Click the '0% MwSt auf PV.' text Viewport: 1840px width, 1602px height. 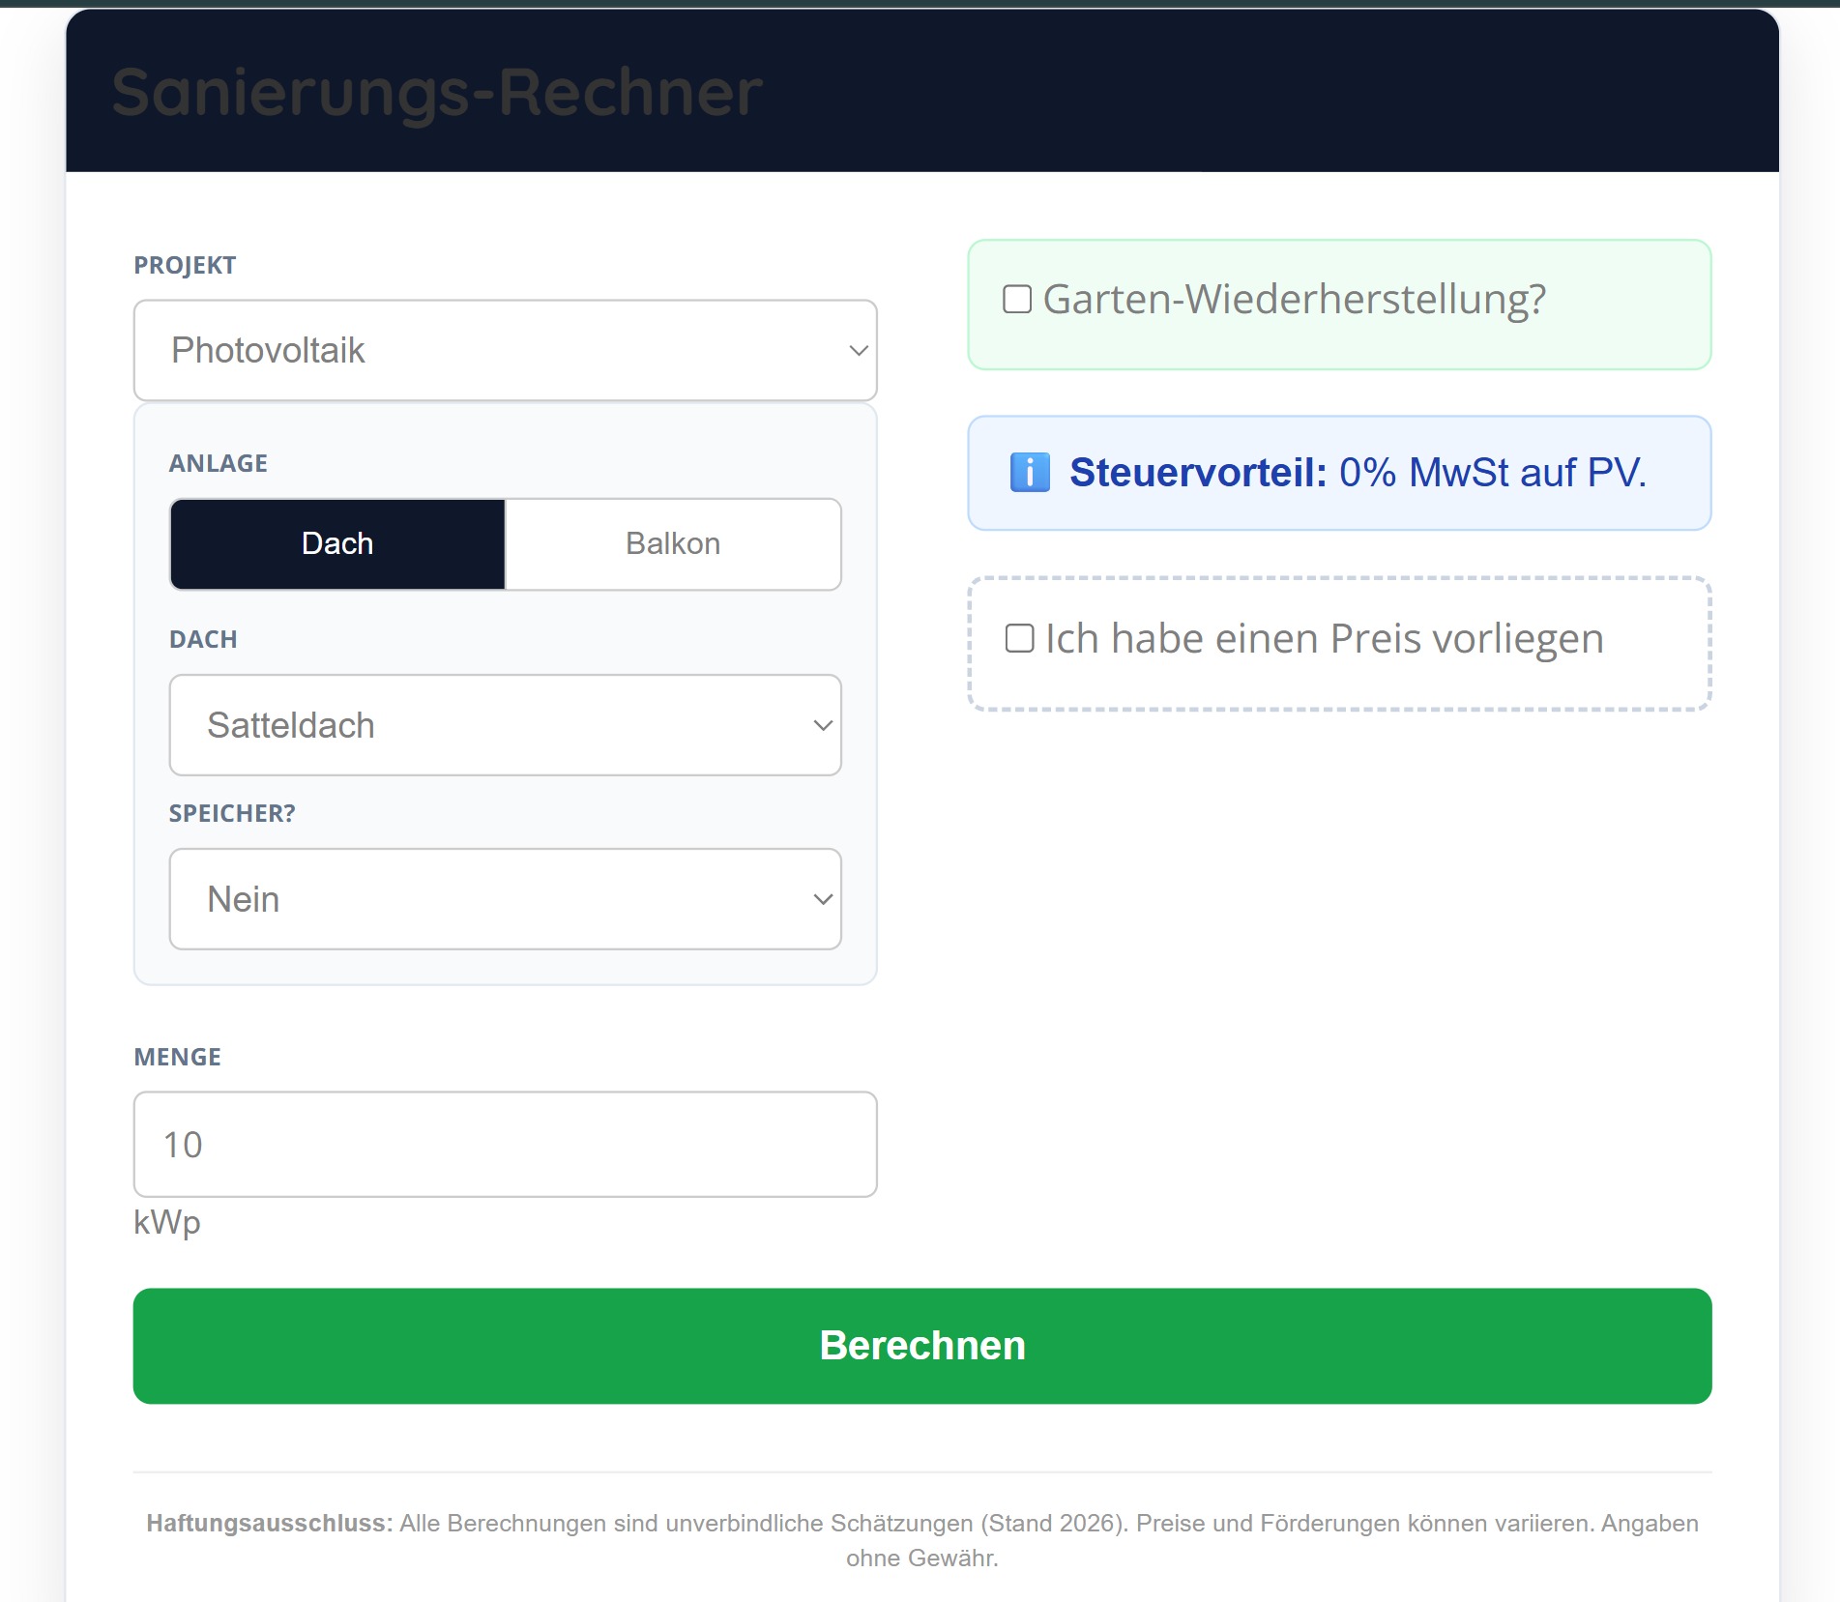(x=1492, y=473)
